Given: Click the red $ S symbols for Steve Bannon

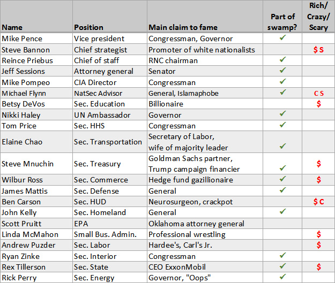Looking at the screenshot, I should [x=318, y=50].
